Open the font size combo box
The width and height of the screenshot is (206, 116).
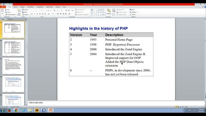pyautogui.click(x=45, y=11)
